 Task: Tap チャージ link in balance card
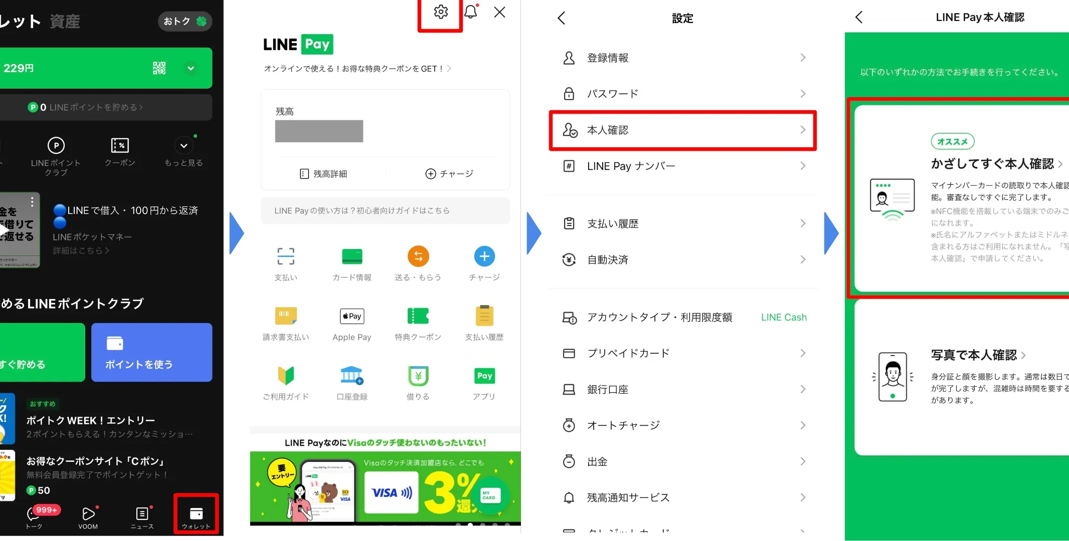tap(449, 174)
